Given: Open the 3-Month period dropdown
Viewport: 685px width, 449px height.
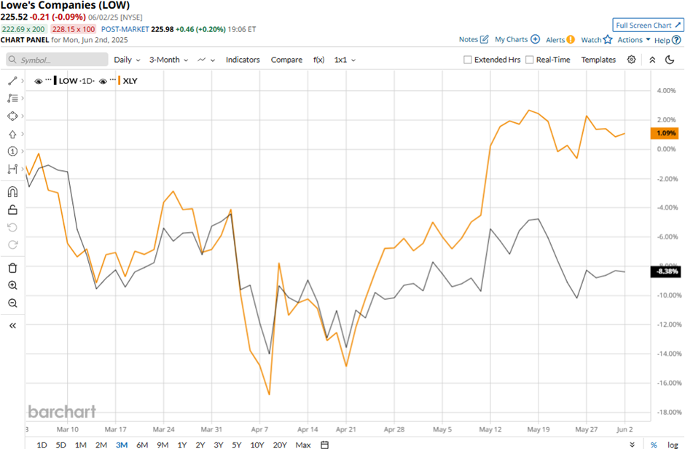Looking at the screenshot, I should 168,60.
